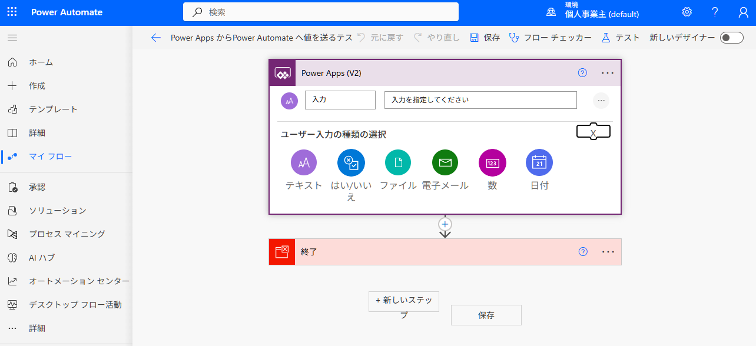The width and height of the screenshot is (756, 346).
Task: Click テスト flask button
Action: 621,38
